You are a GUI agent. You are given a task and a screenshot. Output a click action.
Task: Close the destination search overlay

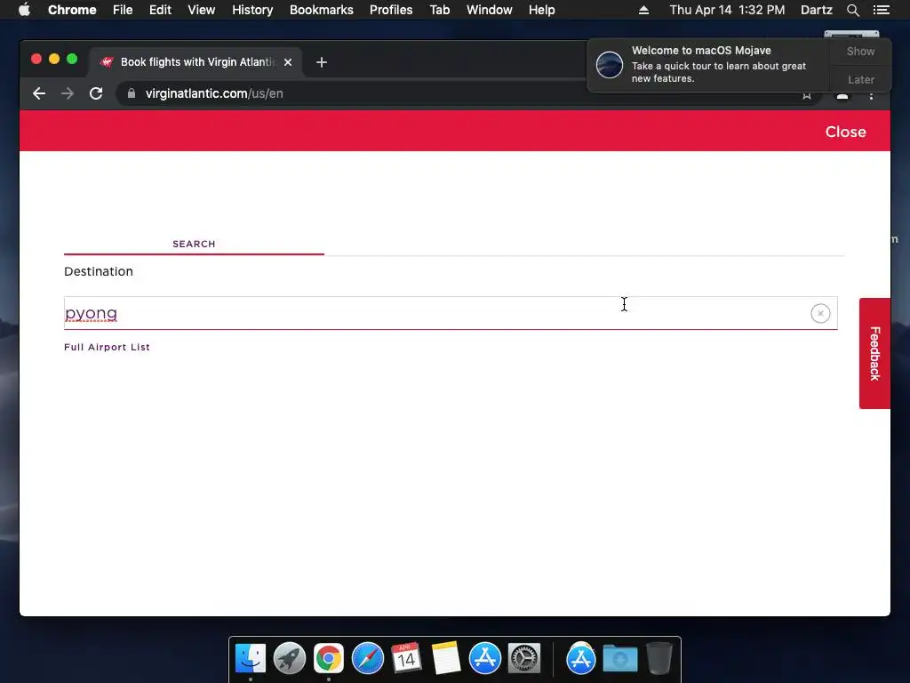(846, 132)
